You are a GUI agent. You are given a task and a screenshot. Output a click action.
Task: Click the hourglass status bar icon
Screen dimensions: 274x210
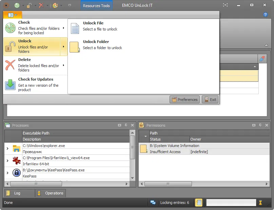[260, 203]
